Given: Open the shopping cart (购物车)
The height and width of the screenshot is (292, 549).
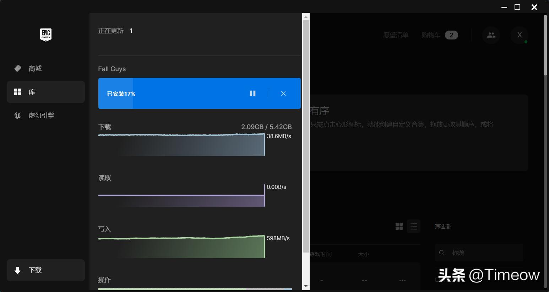Looking at the screenshot, I should pos(431,35).
